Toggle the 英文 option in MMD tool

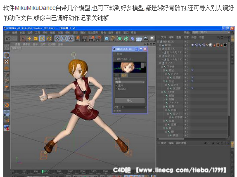114,111
